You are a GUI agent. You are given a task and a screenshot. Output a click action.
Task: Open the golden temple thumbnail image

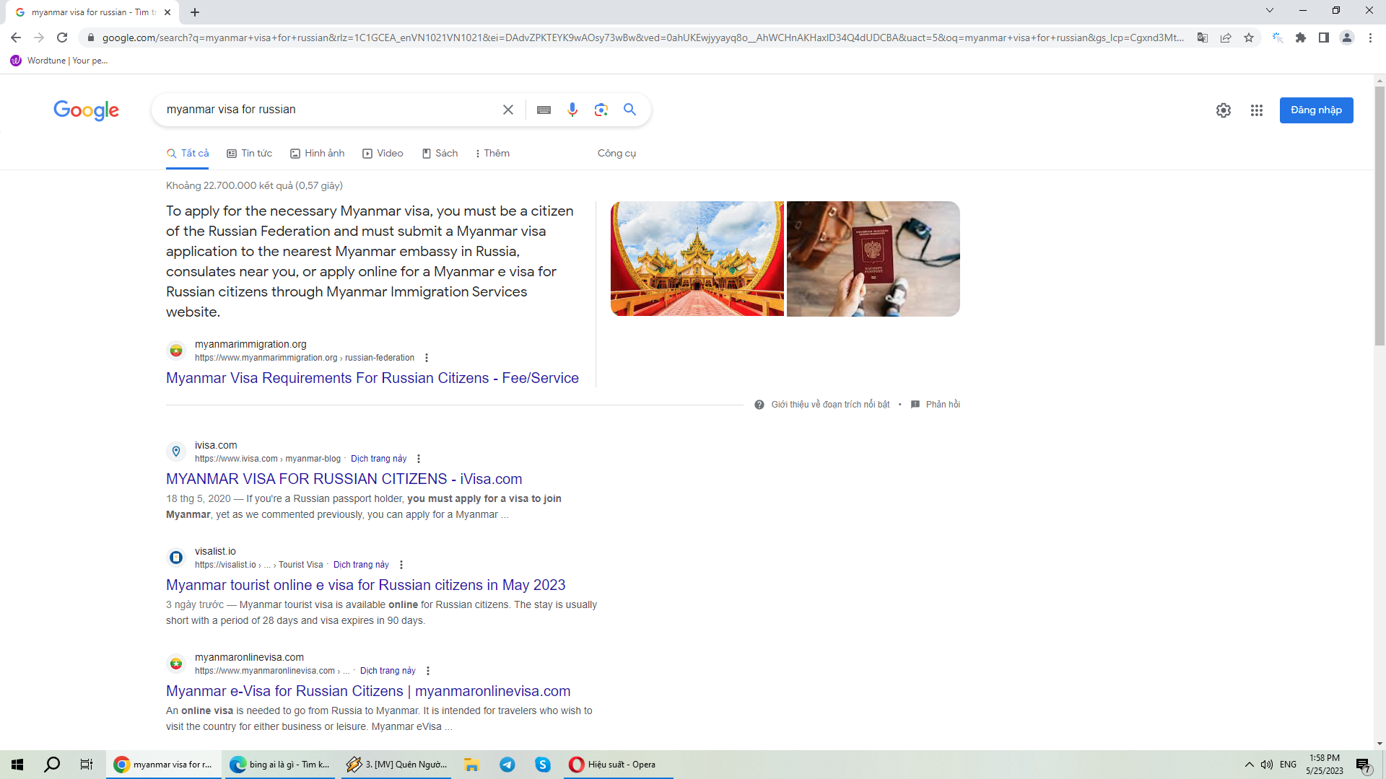coord(697,259)
